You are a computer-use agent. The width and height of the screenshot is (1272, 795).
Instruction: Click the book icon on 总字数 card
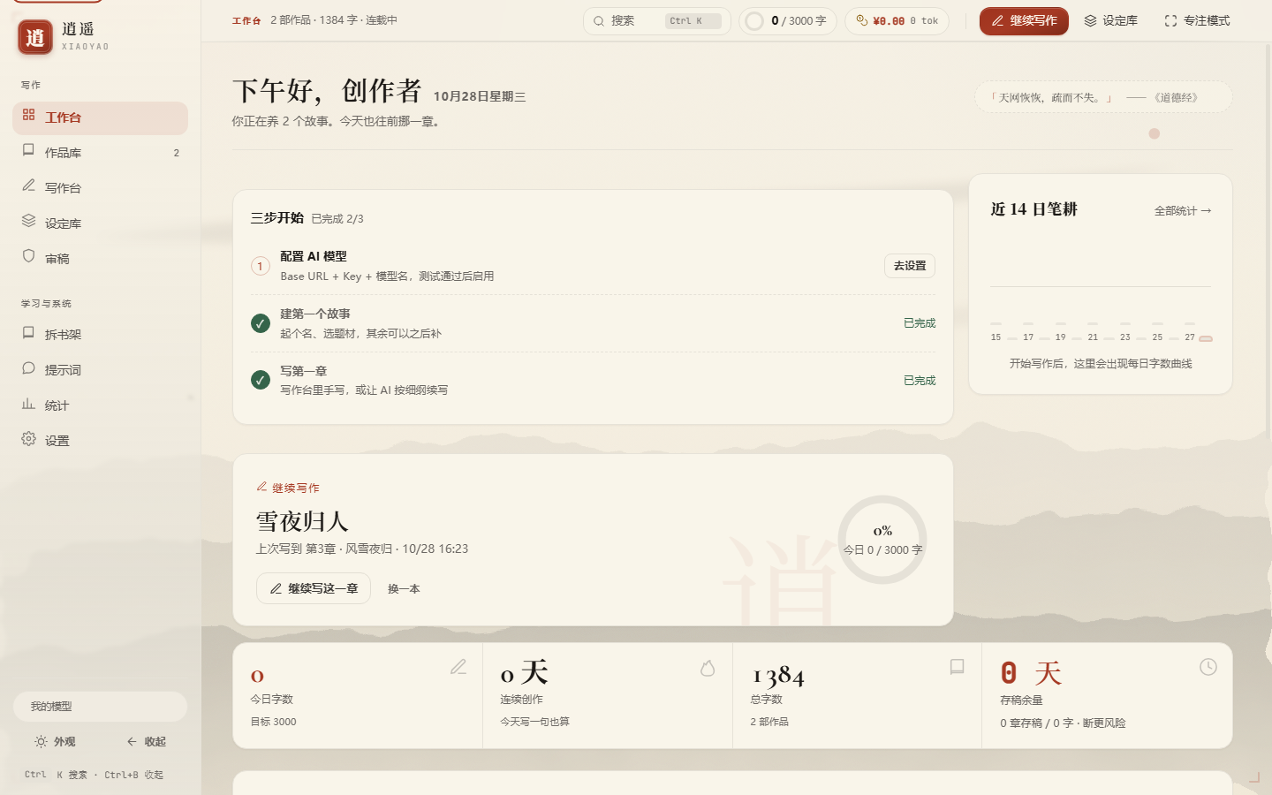coord(957,667)
